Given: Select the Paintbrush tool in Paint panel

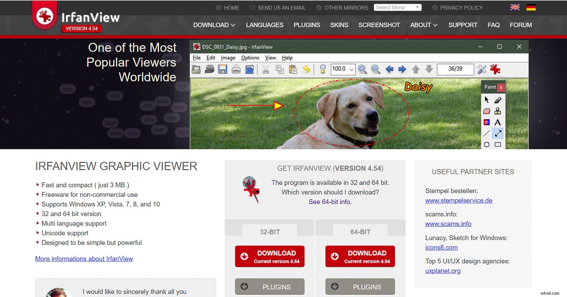Looking at the screenshot, I should click(498, 100).
